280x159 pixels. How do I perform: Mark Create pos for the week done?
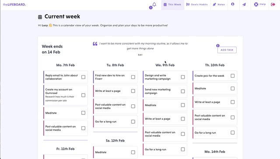pyautogui.click(x=232, y=76)
